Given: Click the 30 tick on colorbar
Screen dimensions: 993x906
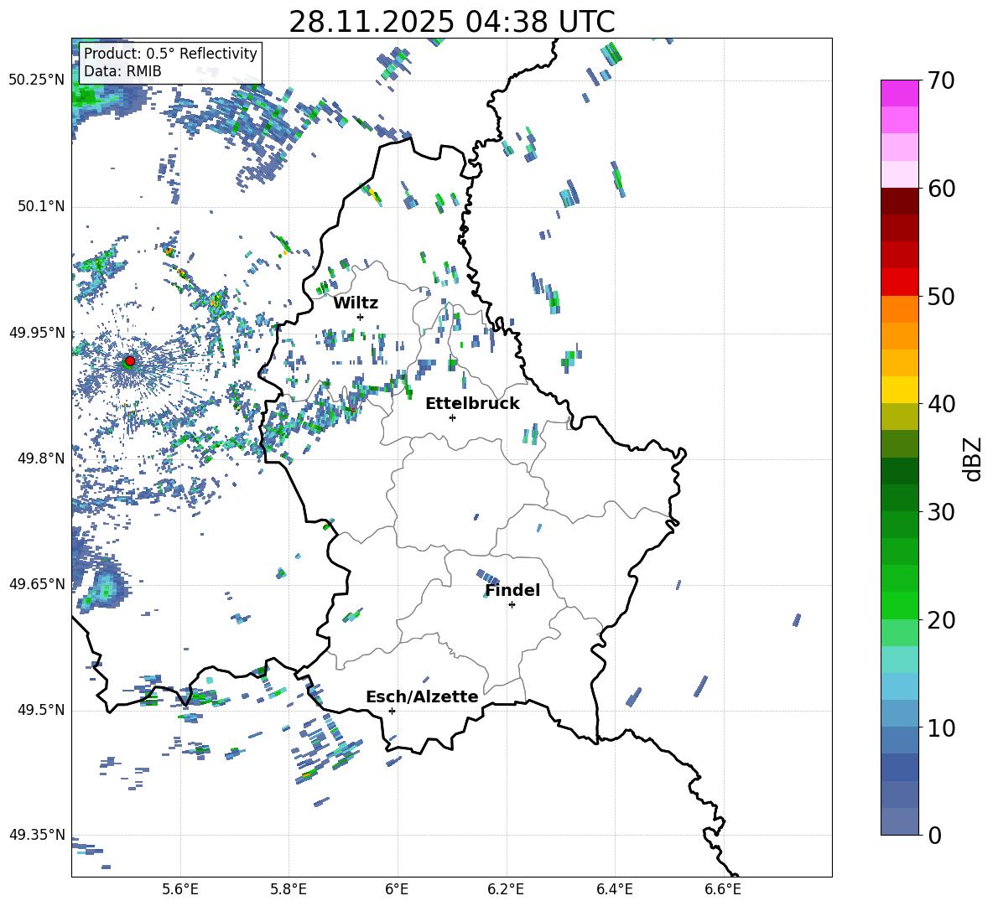Looking at the screenshot, I should [940, 512].
